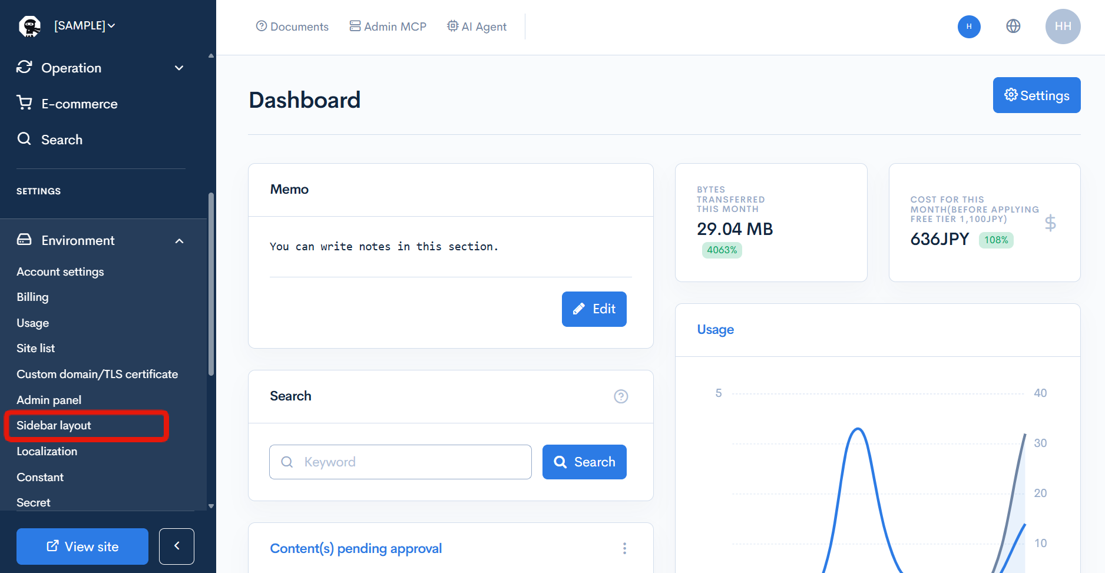Screen dimensions: 1105x573
Task: Click the sidebar scroll down arrow
Action: pyautogui.click(x=211, y=506)
